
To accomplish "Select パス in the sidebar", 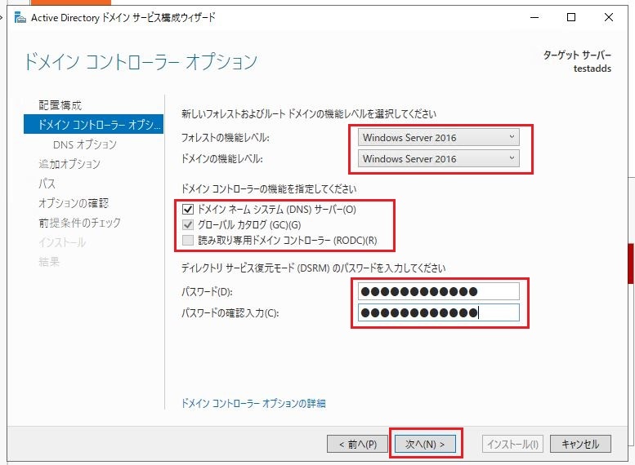I will coord(47,184).
